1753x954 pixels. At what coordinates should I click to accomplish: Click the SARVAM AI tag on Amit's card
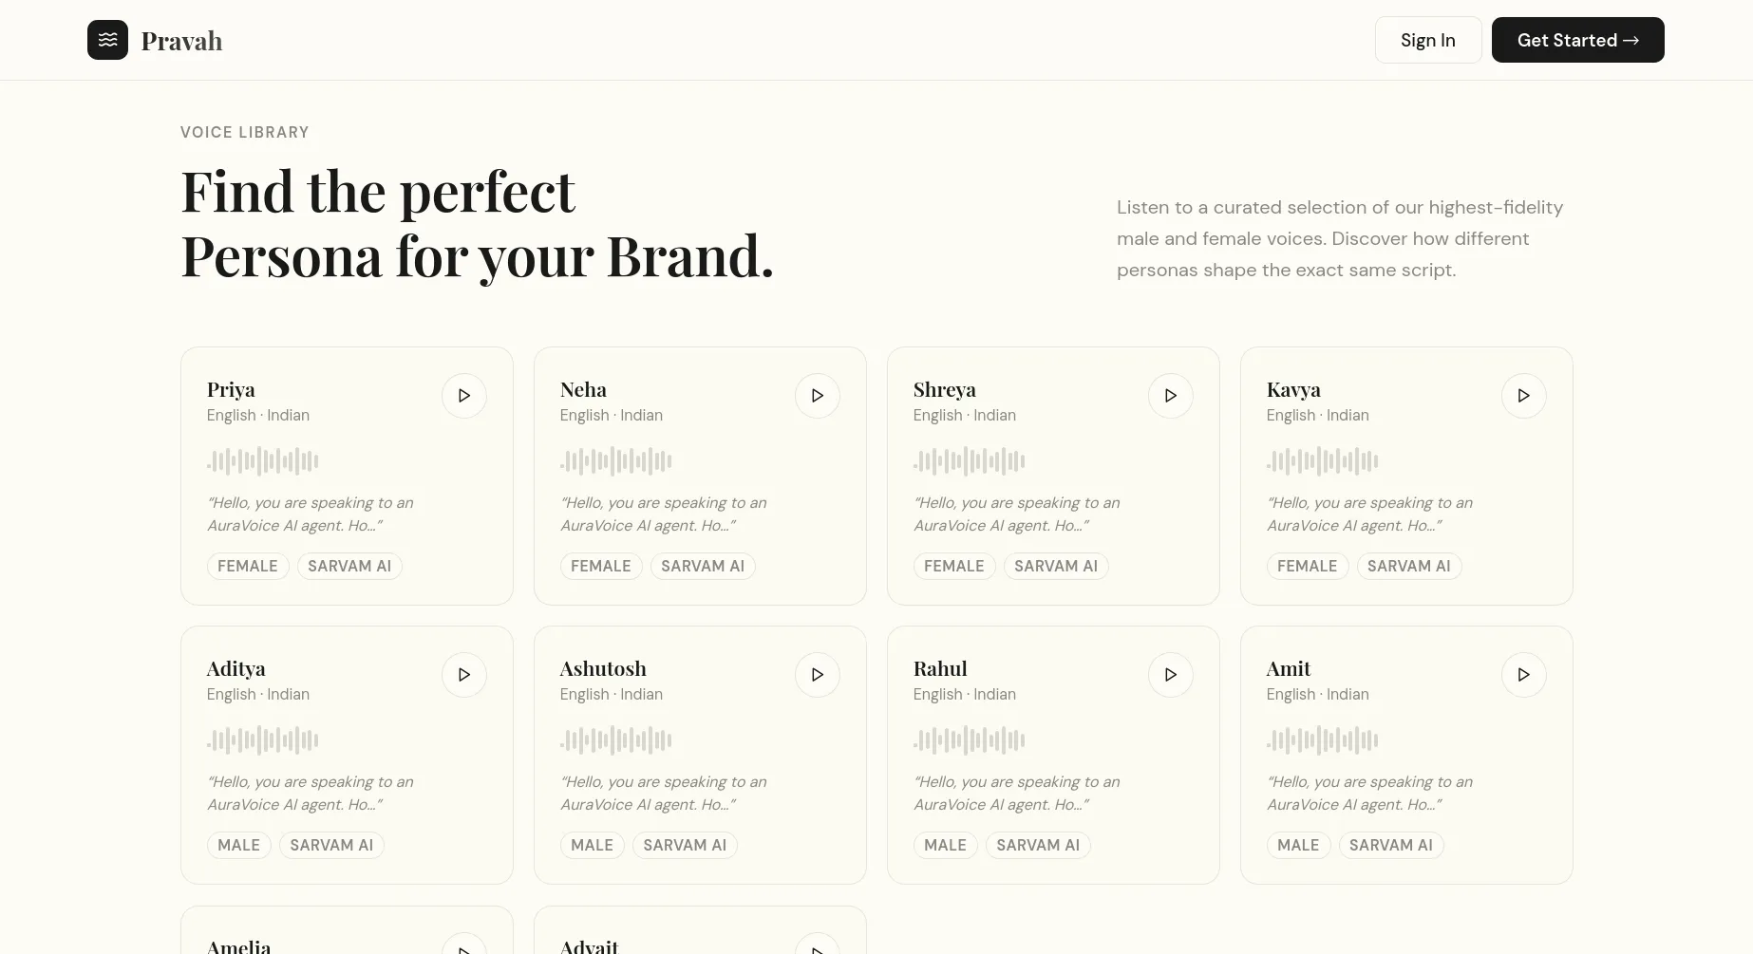(1390, 846)
